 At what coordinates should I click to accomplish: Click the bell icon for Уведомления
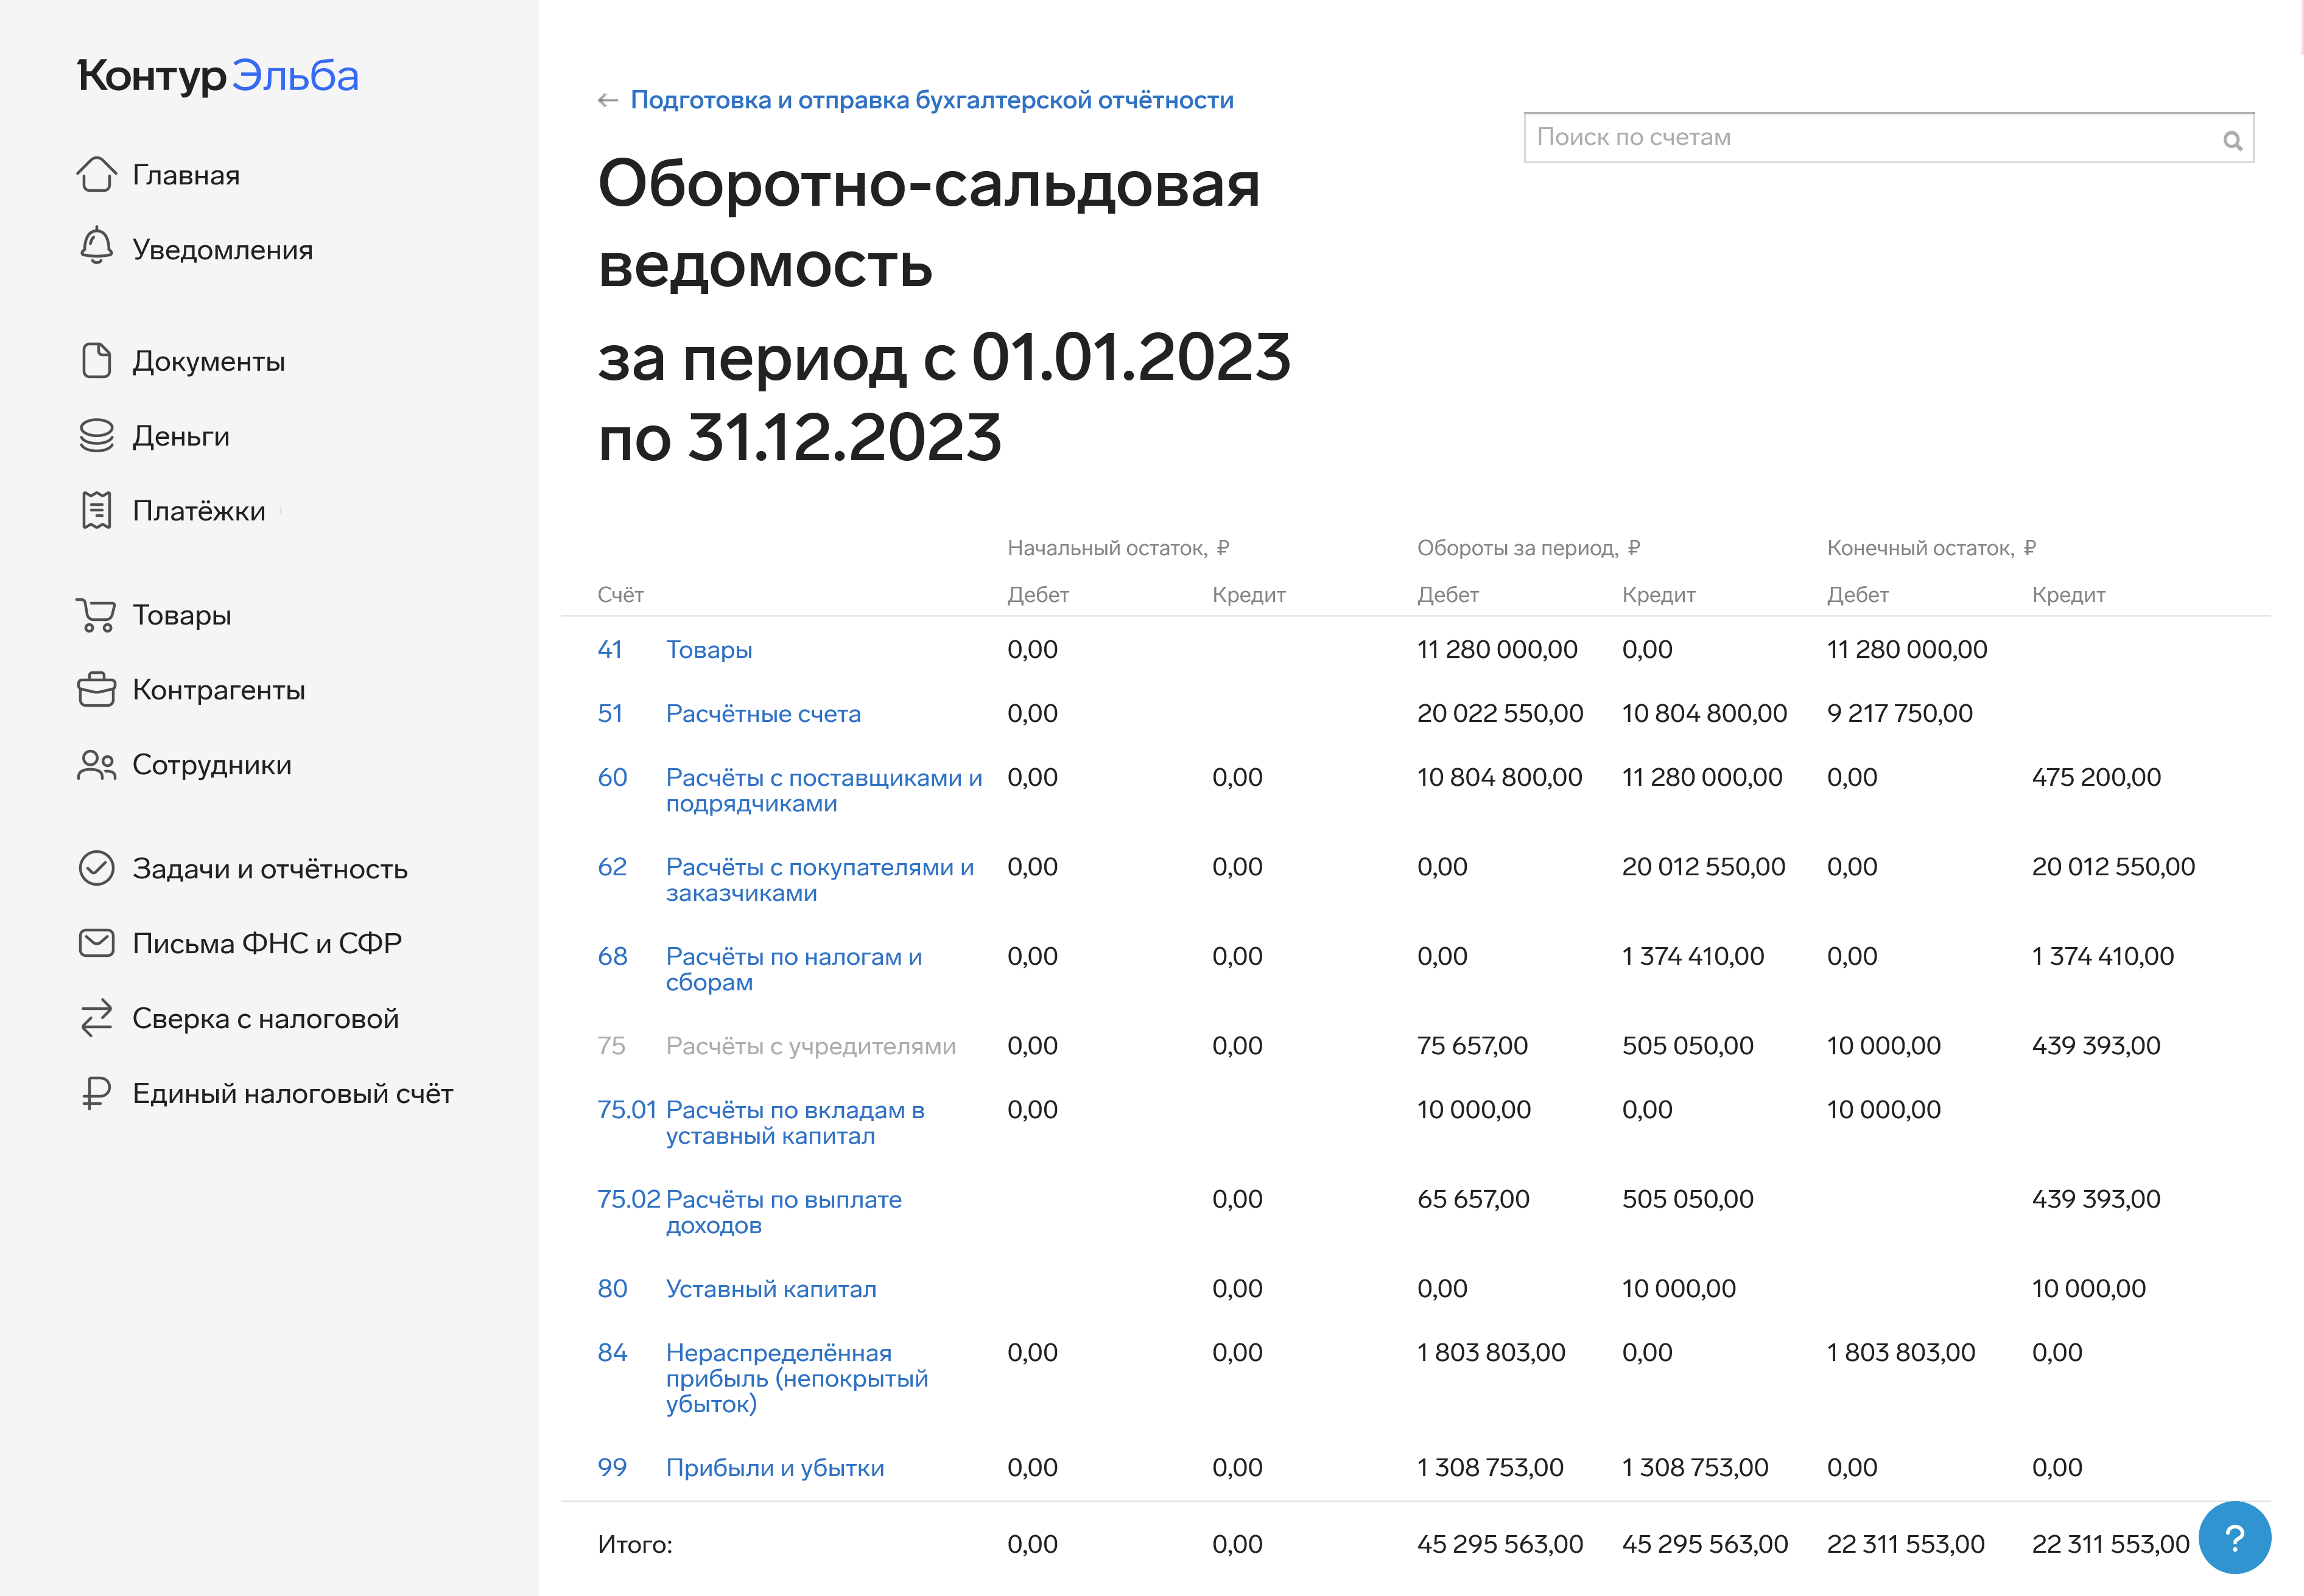tap(96, 246)
